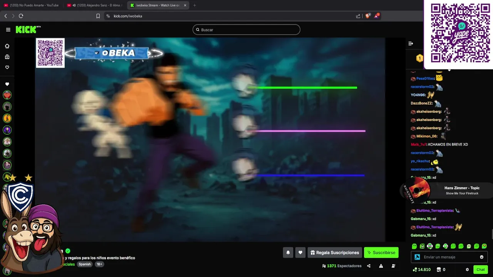493x277 pixels.
Task: Turn on stream notifications bell
Action: coord(288,252)
